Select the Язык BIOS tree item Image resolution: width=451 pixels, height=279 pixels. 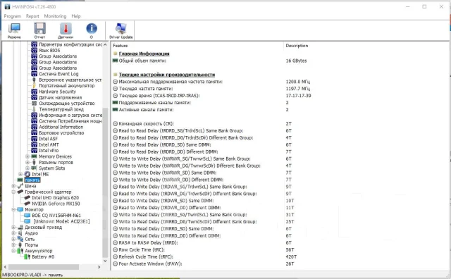49,50
